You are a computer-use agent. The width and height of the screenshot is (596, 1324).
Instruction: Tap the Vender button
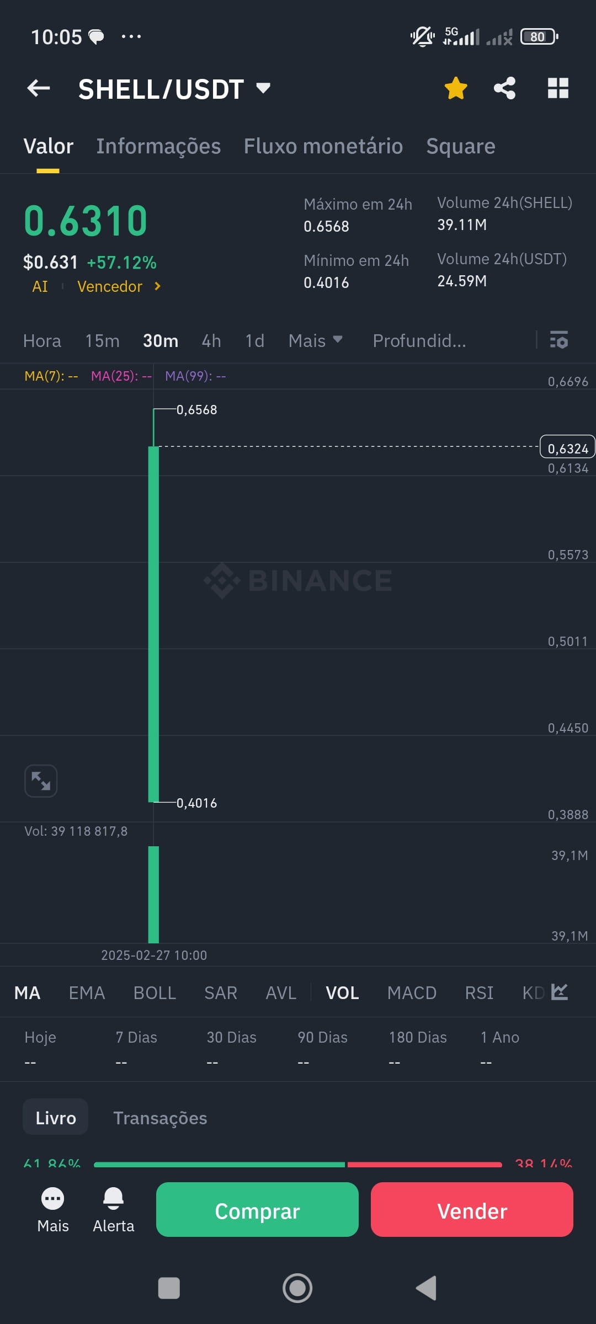point(472,1209)
